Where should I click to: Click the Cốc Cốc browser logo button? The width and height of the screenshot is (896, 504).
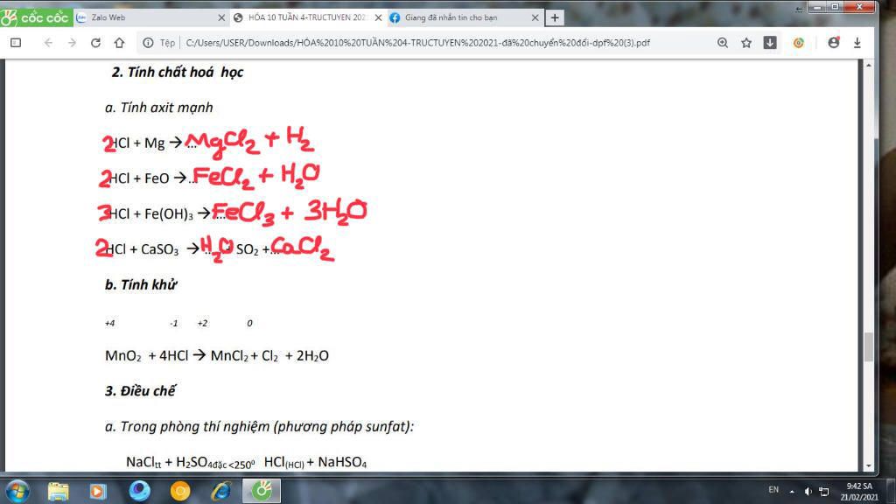(36, 17)
